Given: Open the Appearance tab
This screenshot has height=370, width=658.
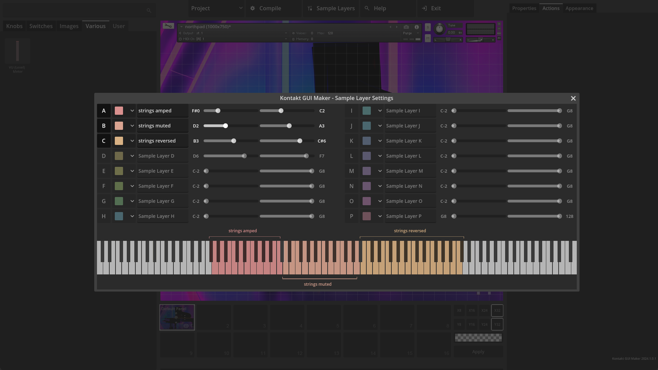Looking at the screenshot, I should [580, 8].
